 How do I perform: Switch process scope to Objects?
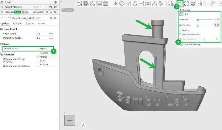25,12
